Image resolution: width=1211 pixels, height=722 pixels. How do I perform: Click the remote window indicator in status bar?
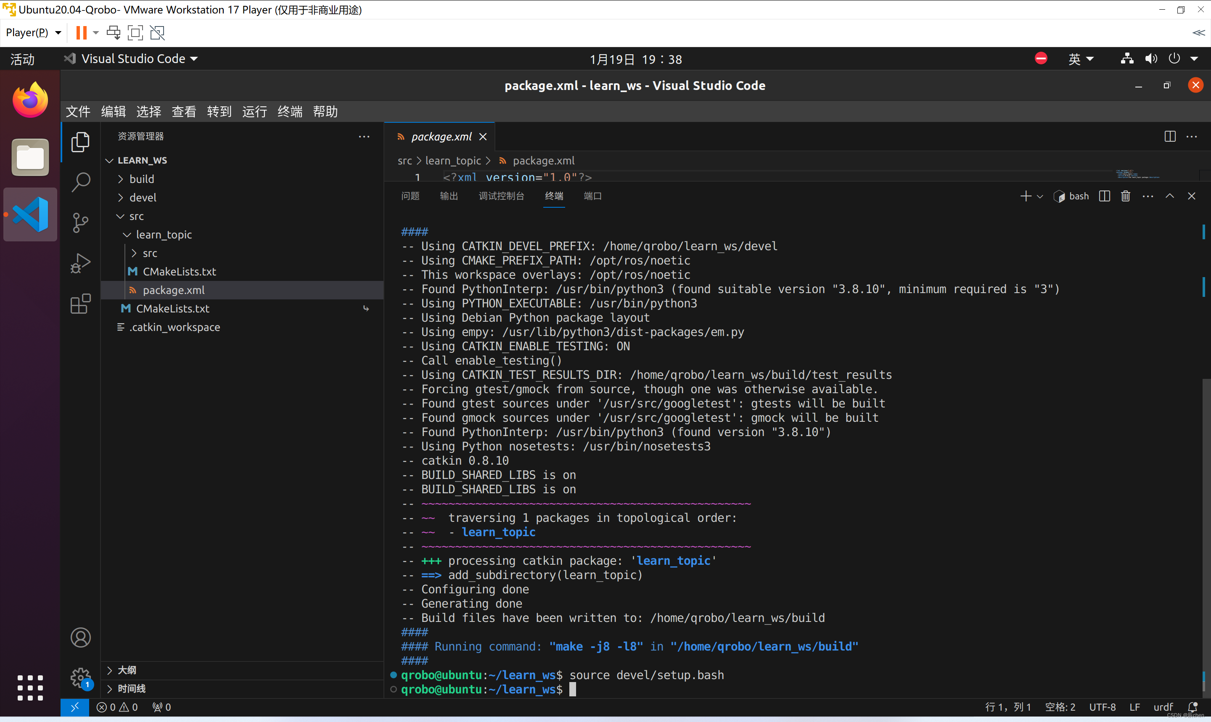(x=75, y=707)
